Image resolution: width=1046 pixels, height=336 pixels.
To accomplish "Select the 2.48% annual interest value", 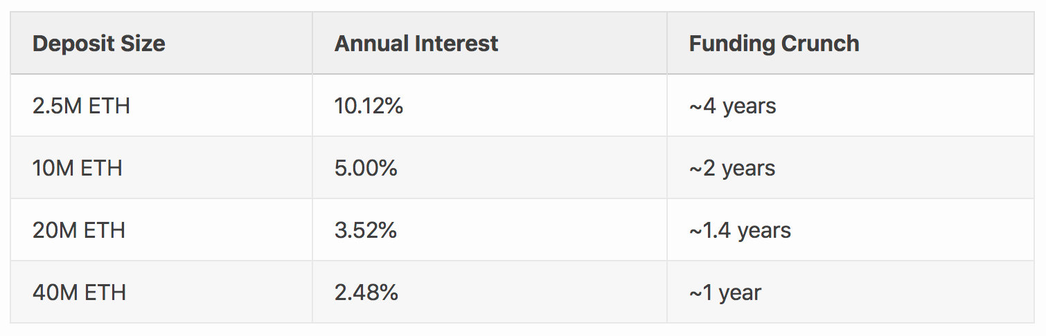I will 366,292.
